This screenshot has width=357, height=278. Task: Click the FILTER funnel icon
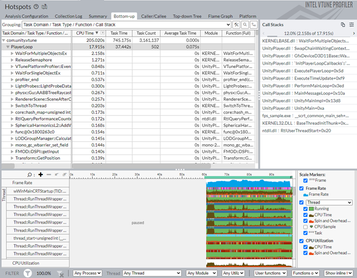click(x=27, y=273)
